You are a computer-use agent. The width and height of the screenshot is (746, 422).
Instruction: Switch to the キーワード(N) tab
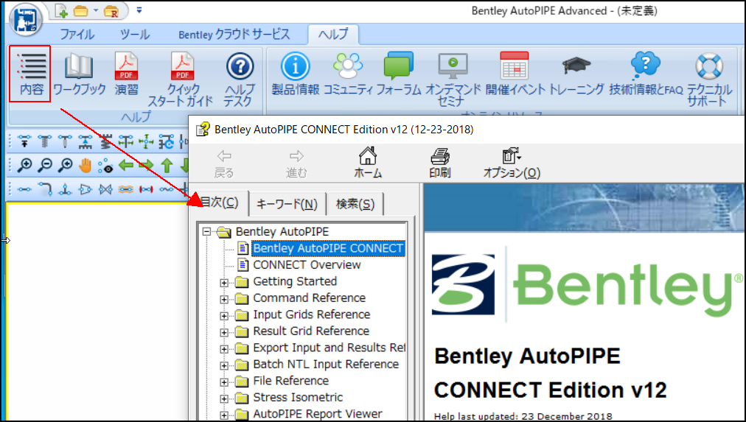click(x=287, y=204)
